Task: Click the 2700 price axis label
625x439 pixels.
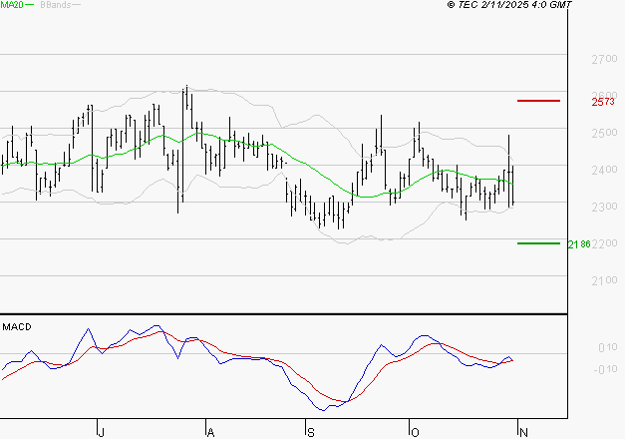Action: point(605,59)
